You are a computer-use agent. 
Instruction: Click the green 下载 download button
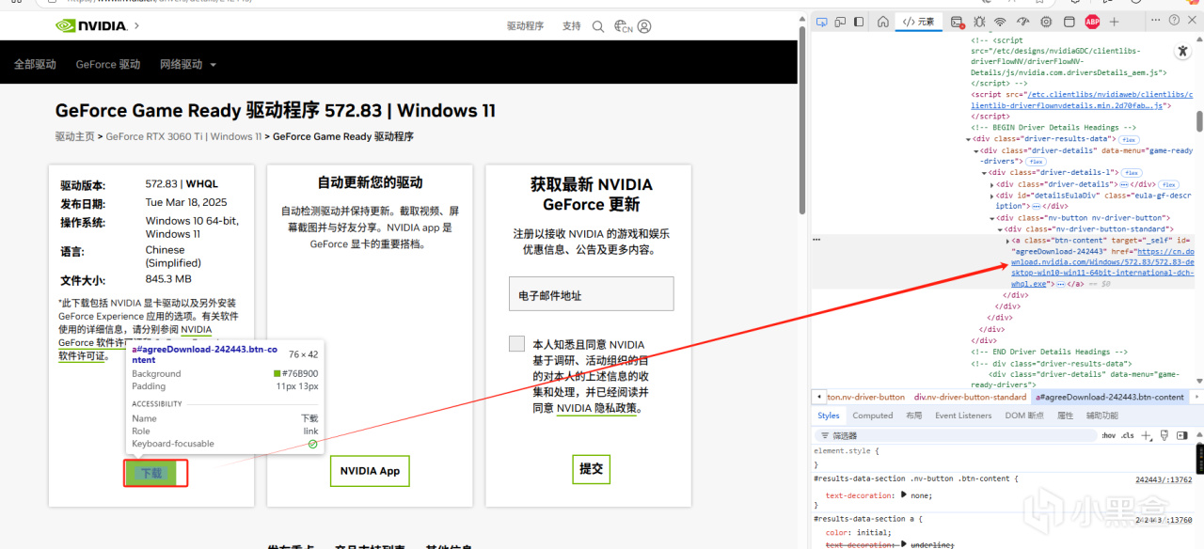(150, 473)
